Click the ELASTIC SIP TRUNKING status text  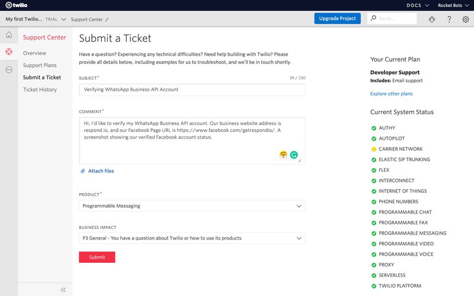tap(404, 159)
